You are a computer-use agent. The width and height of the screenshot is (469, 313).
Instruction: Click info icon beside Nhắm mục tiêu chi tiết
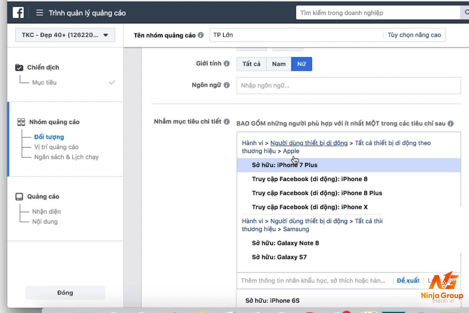click(227, 121)
